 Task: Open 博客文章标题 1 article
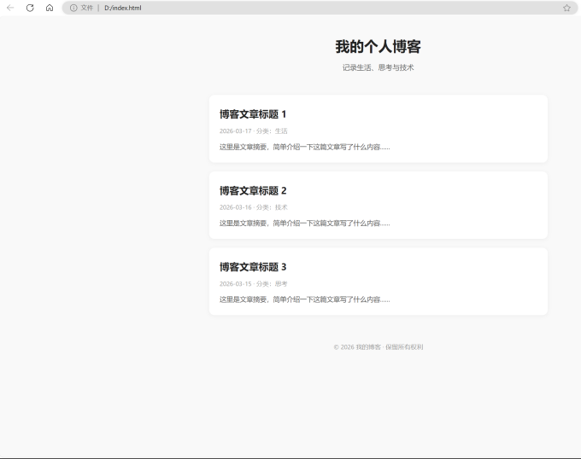[253, 114]
